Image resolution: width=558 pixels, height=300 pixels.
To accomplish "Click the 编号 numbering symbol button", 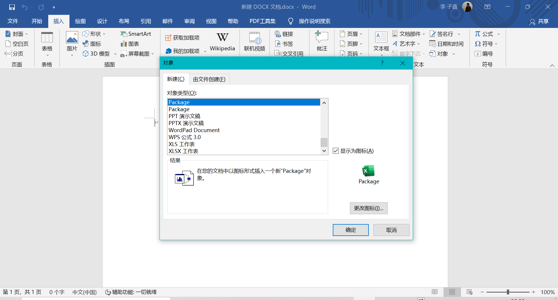I will coord(484,54).
